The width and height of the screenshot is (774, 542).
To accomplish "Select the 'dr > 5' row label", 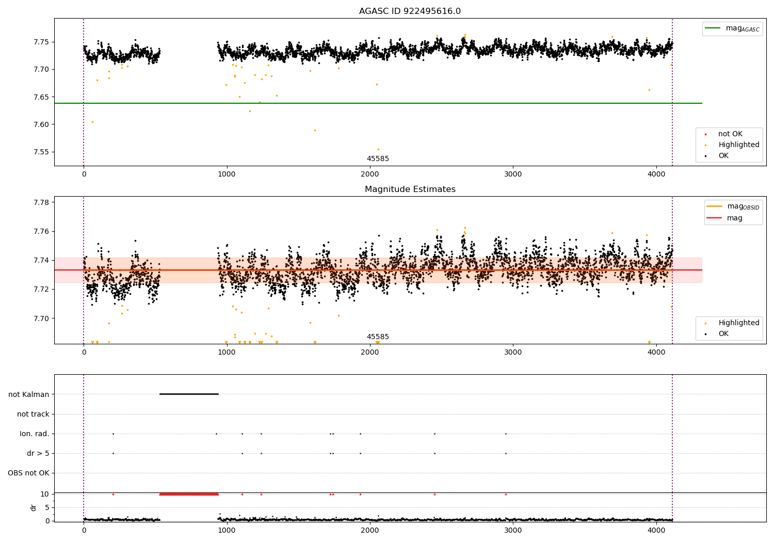I will (x=38, y=453).
